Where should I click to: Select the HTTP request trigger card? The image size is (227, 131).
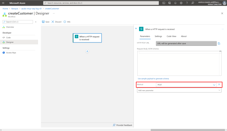point(87,38)
